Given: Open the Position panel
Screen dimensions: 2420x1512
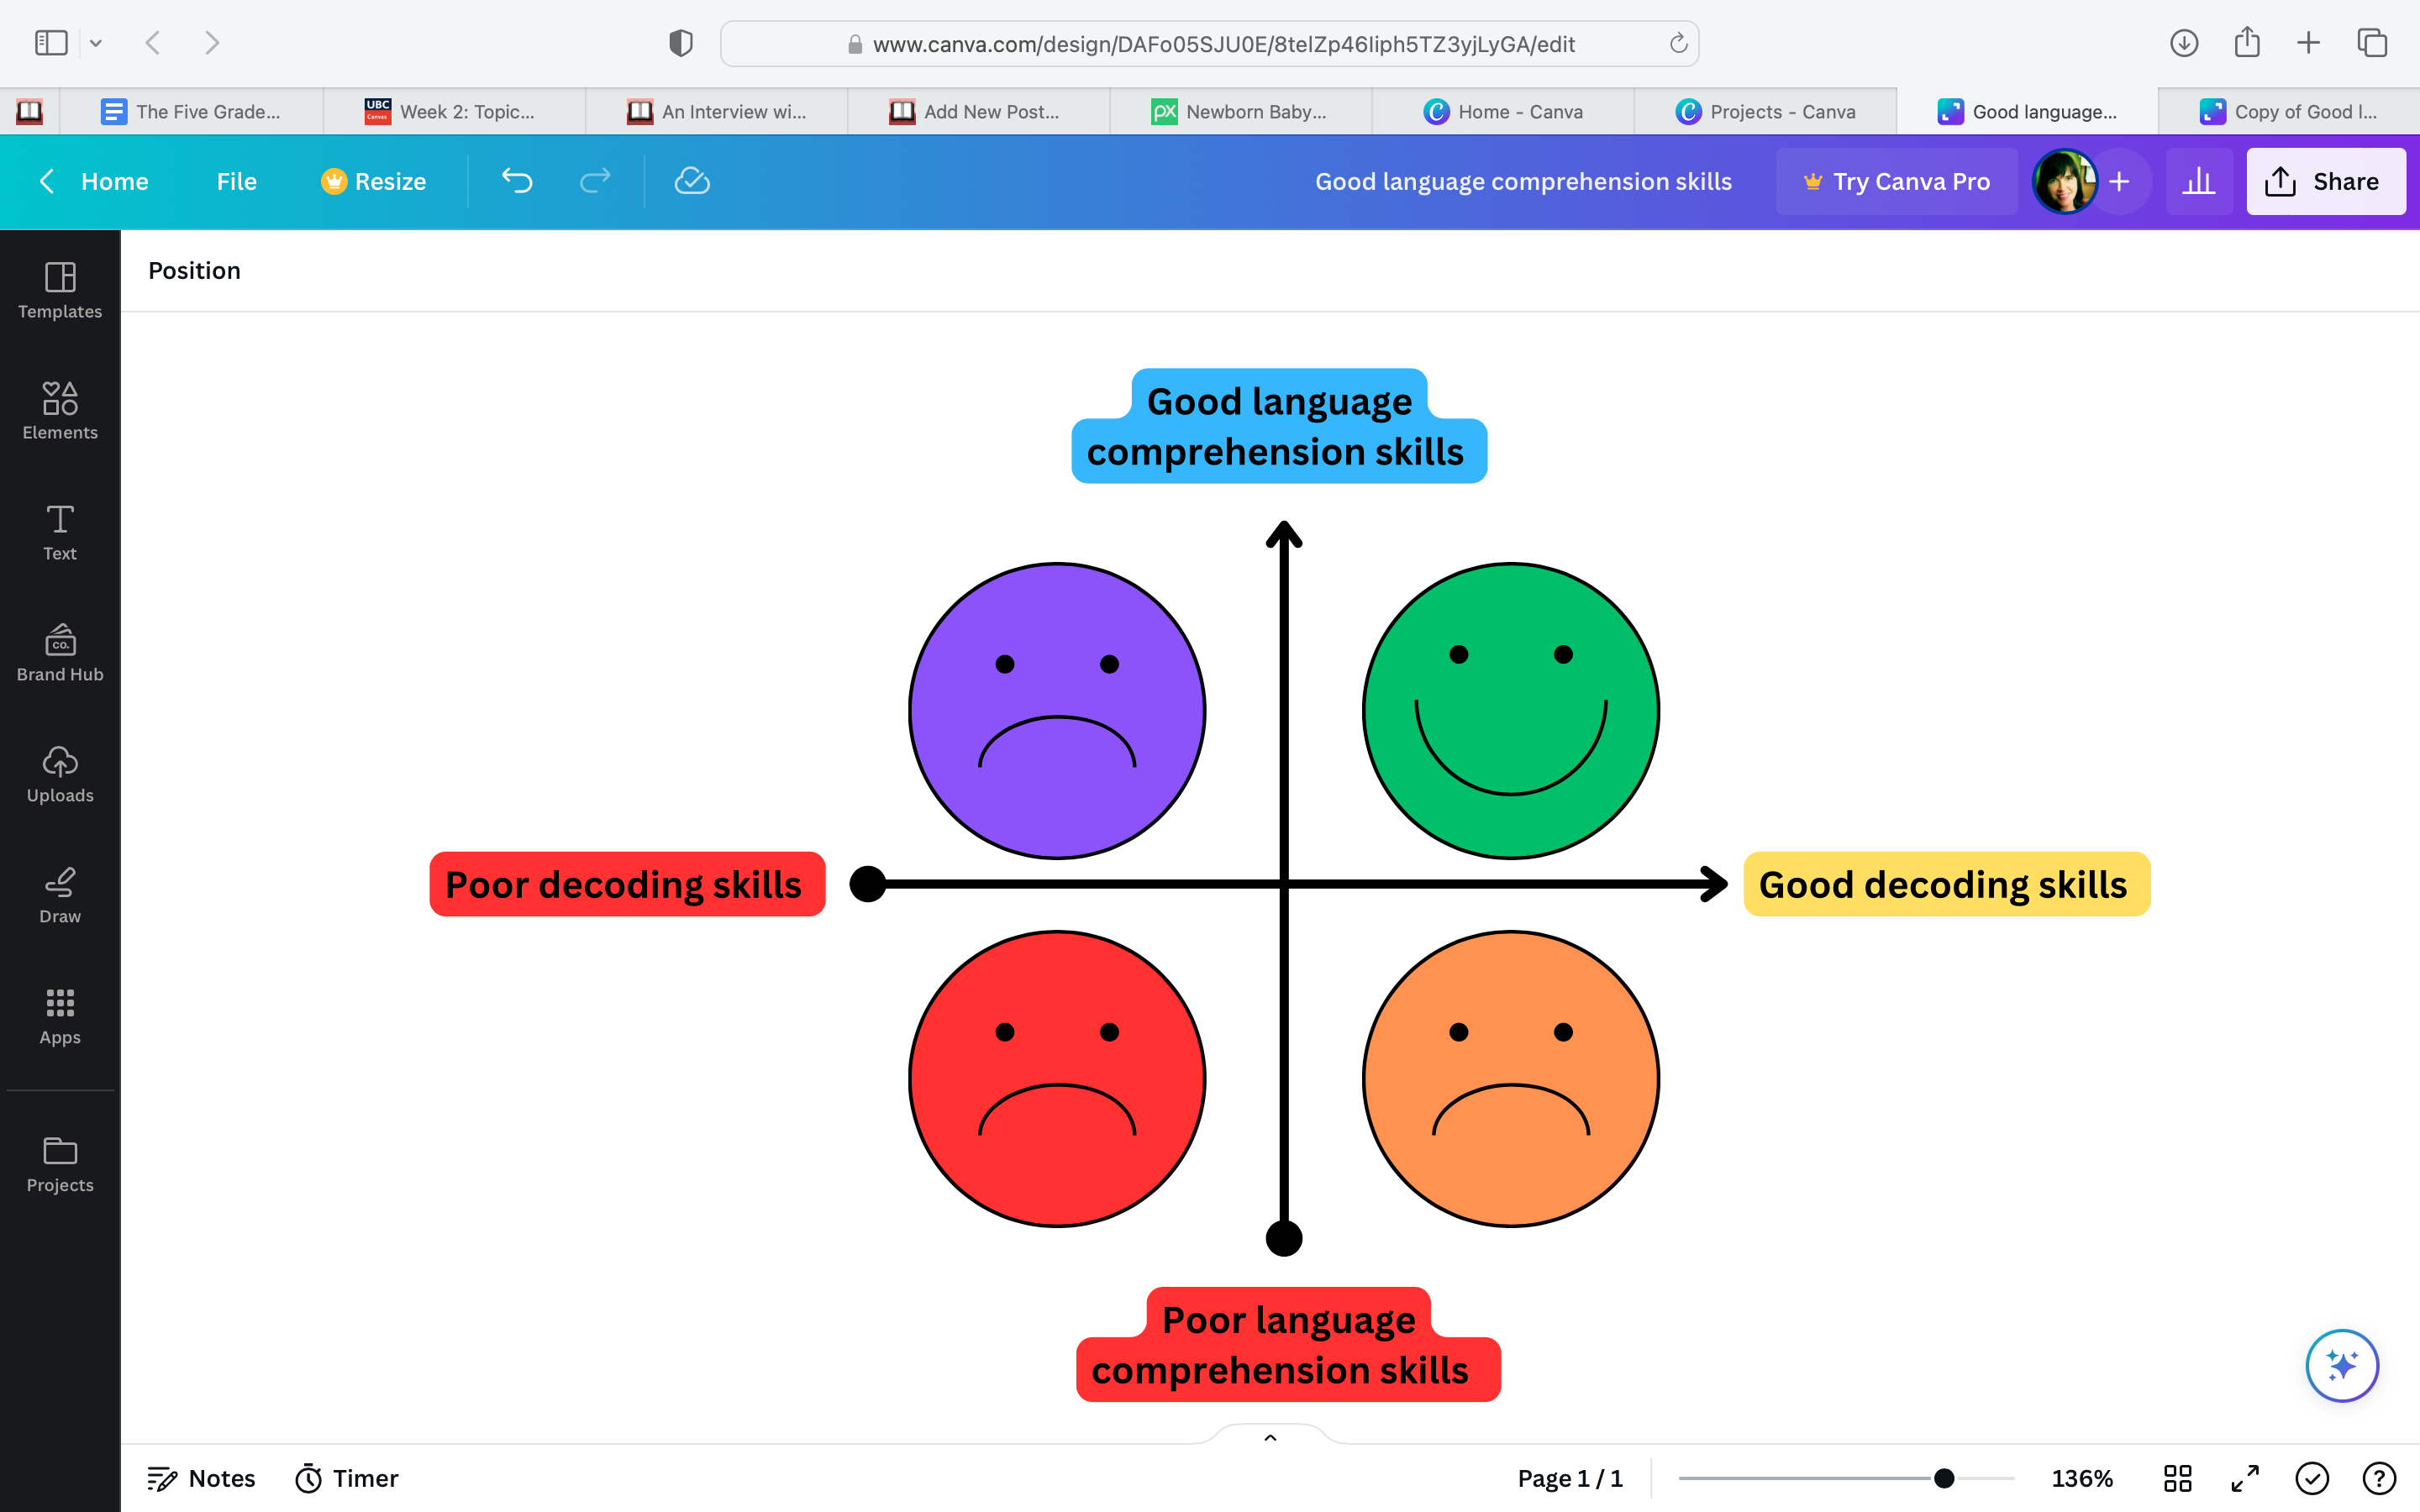Looking at the screenshot, I should point(194,270).
